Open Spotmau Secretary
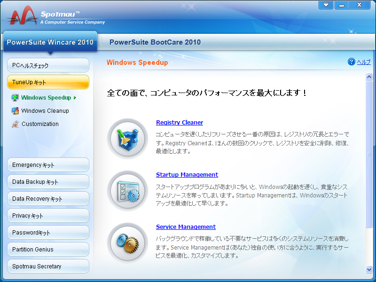This screenshot has height=282, width=376. pyautogui.click(x=48, y=266)
